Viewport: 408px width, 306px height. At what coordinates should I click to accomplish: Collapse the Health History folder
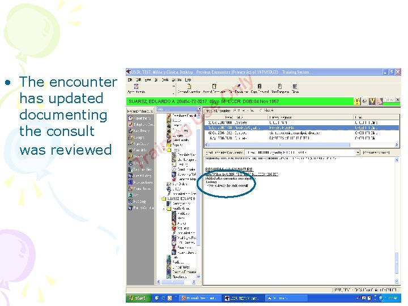pyautogui.click(x=164, y=209)
